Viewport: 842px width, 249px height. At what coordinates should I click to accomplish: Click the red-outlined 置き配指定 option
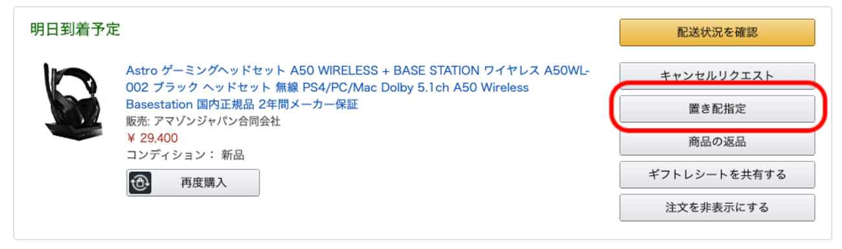(x=717, y=109)
